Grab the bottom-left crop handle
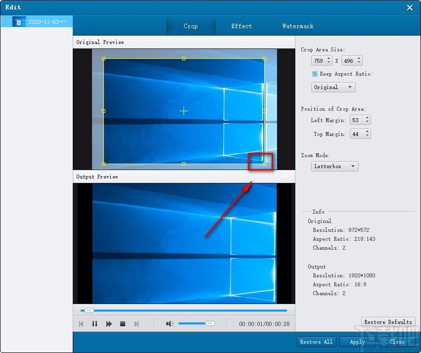Screen dimensions: 421x353 103,164
